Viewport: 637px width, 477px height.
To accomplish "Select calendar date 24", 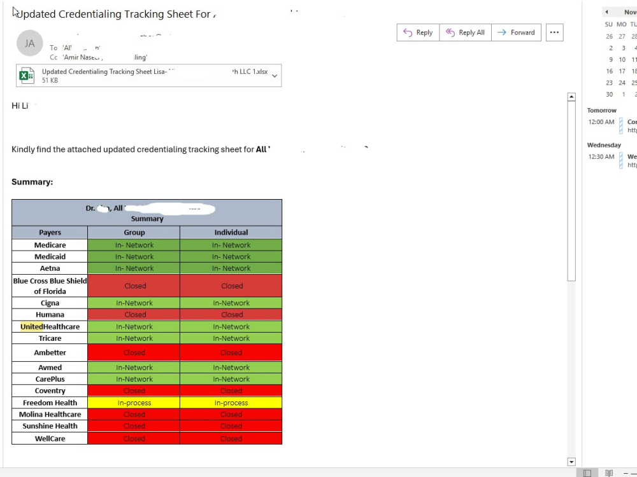I will tap(622, 83).
